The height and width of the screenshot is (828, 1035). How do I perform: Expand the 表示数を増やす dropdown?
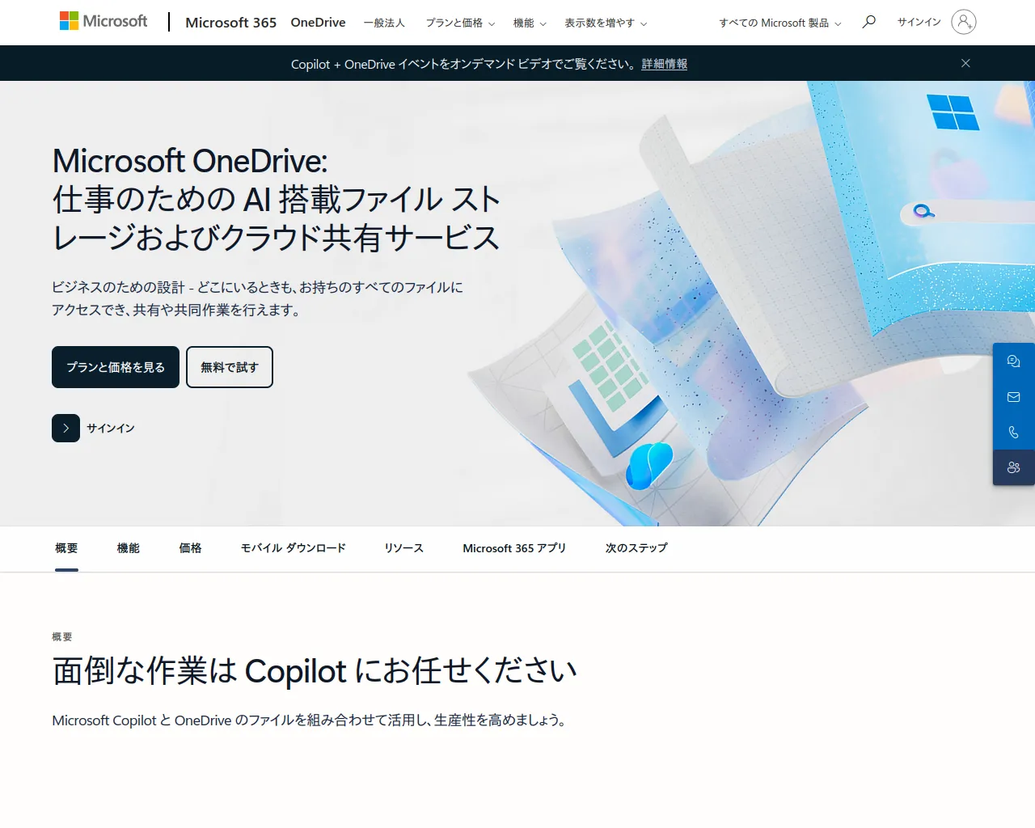pyautogui.click(x=606, y=23)
